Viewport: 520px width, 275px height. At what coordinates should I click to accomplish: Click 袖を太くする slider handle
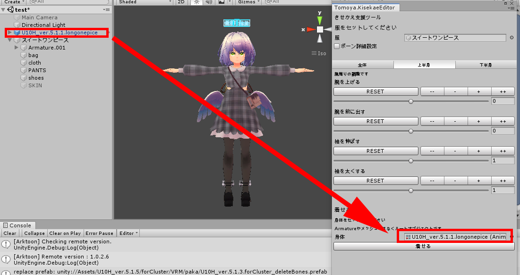click(411, 191)
